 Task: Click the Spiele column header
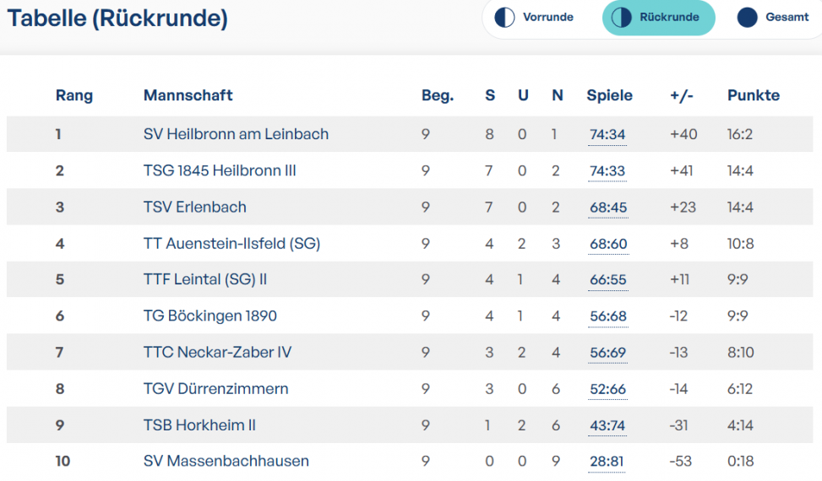[609, 95]
